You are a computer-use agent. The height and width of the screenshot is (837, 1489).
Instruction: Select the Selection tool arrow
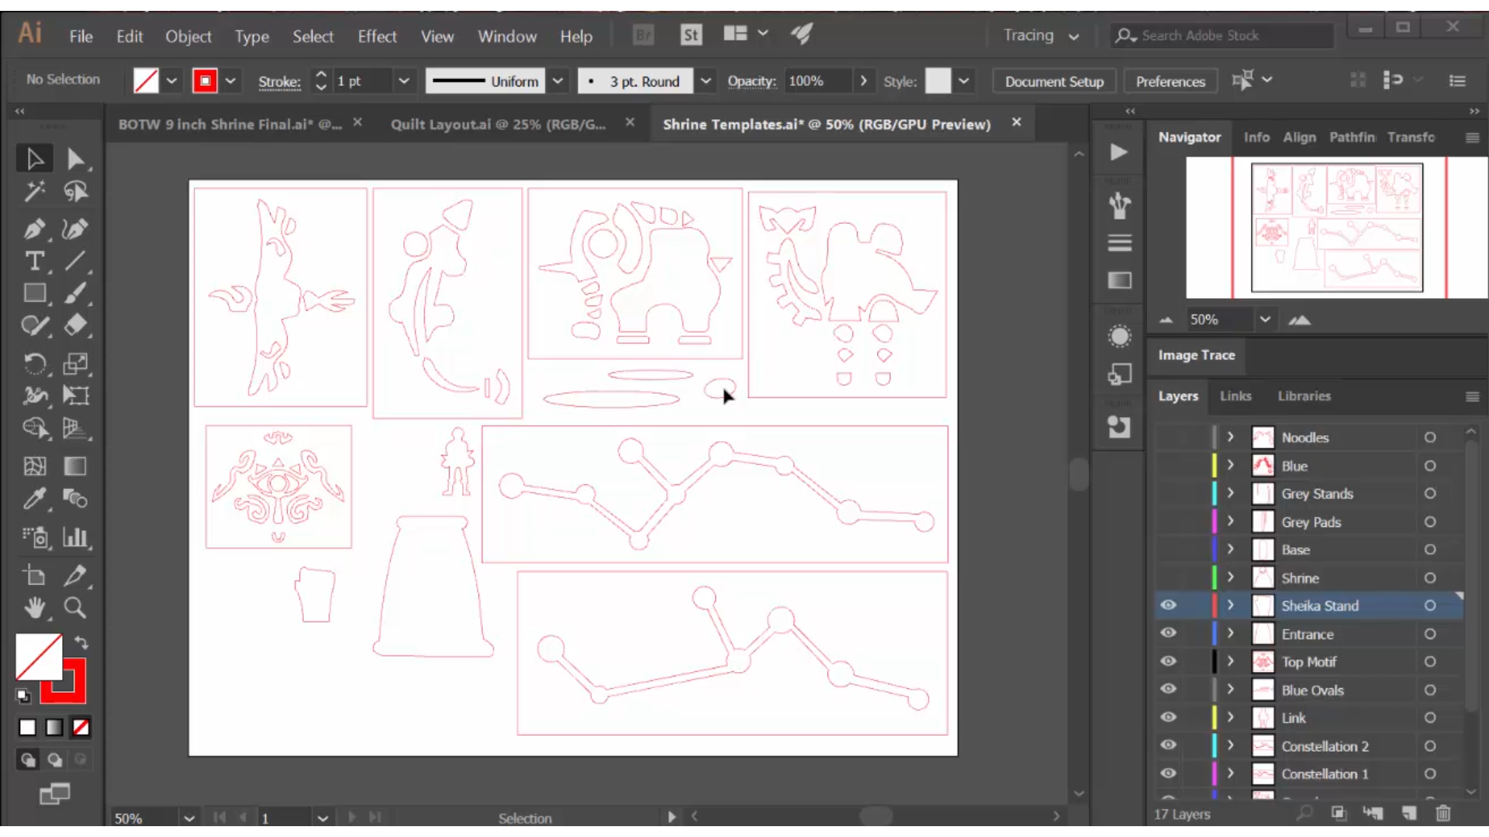coord(34,159)
